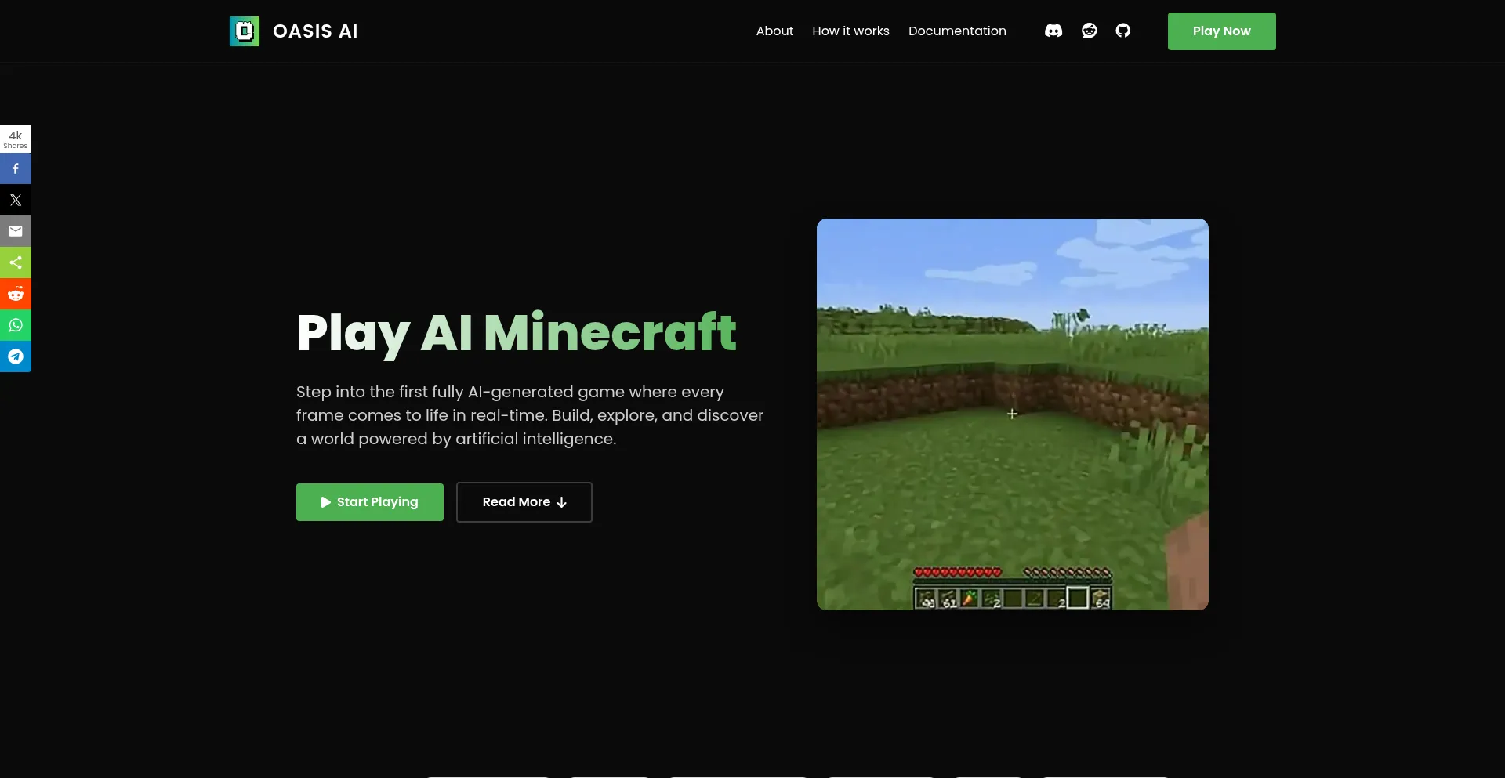Viewport: 1505px width, 778px height.
Task: Open the Documentation page
Action: 957,31
